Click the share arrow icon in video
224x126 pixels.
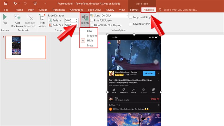134,90
